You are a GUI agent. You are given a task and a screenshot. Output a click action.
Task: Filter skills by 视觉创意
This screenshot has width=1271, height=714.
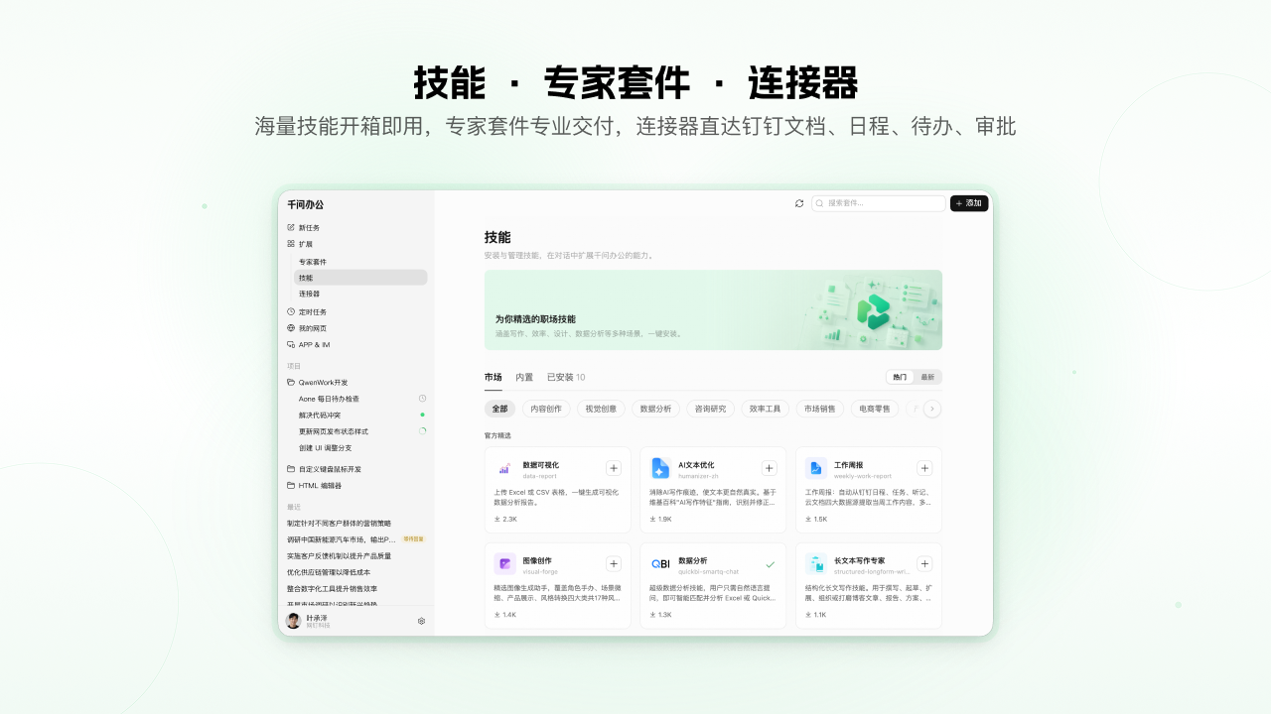(x=601, y=409)
